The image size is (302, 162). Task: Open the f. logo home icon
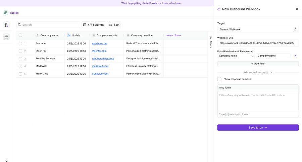coord(6,25)
